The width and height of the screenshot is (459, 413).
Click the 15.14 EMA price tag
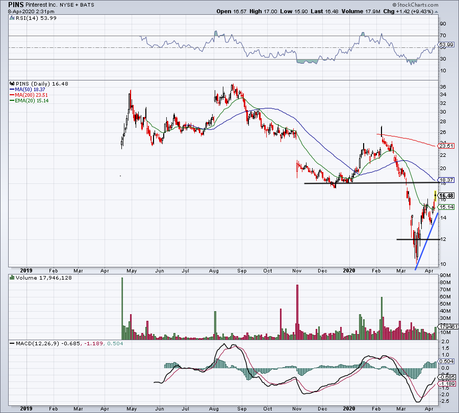click(446, 207)
